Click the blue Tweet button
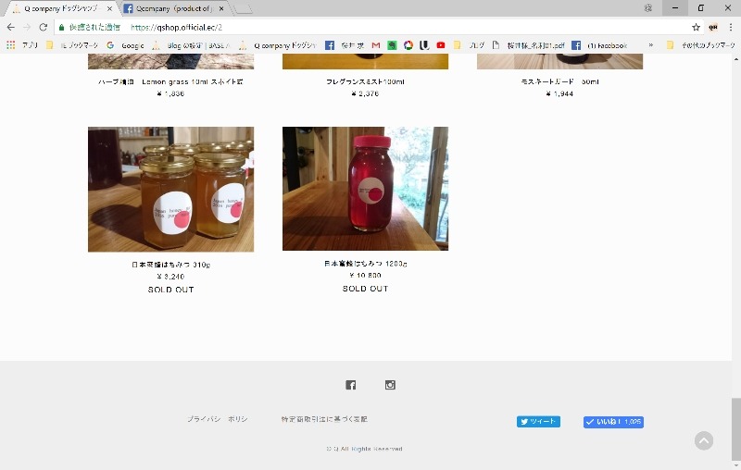 coord(538,421)
